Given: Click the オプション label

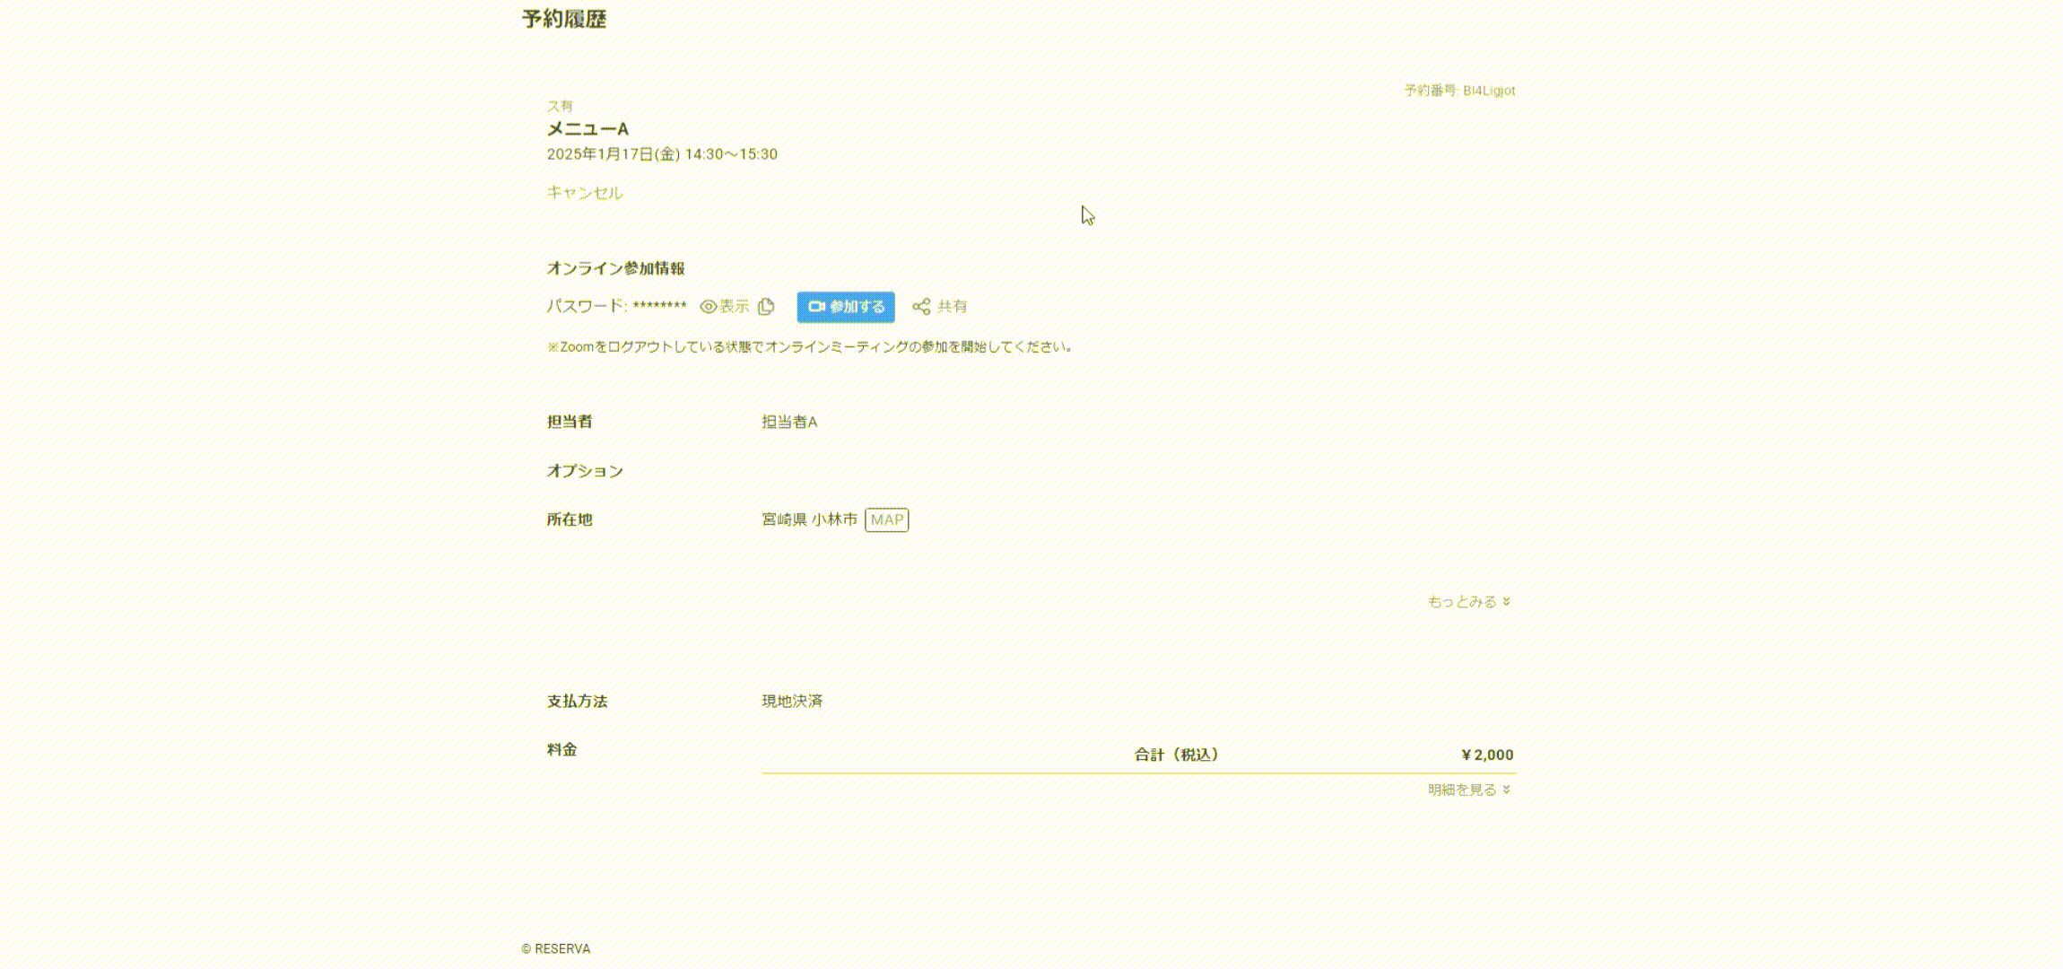Looking at the screenshot, I should [x=585, y=471].
